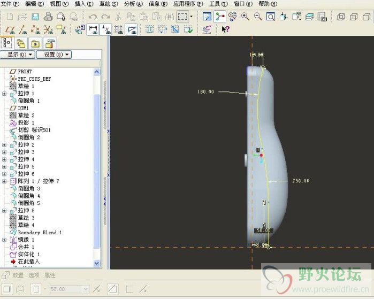Click the Refit view icon
The width and height of the screenshot is (374, 299).
271,17
